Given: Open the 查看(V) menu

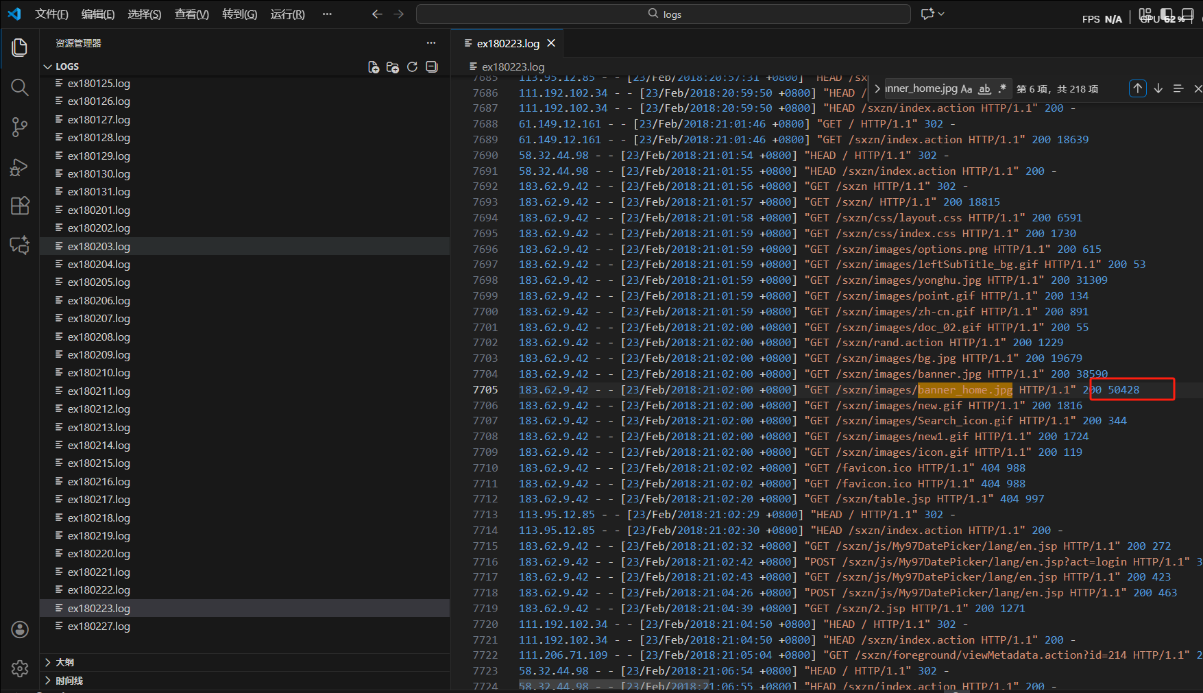Looking at the screenshot, I should [191, 14].
